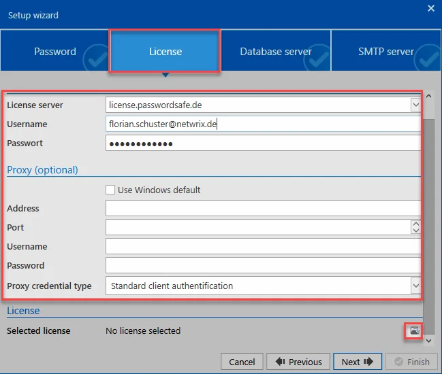Click the 'Selected license' label
The height and width of the screenshot is (374, 442).
(x=39, y=330)
